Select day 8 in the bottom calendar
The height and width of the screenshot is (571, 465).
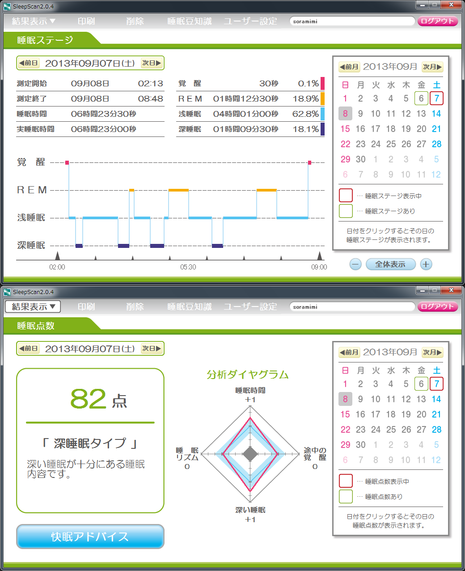tap(345, 399)
